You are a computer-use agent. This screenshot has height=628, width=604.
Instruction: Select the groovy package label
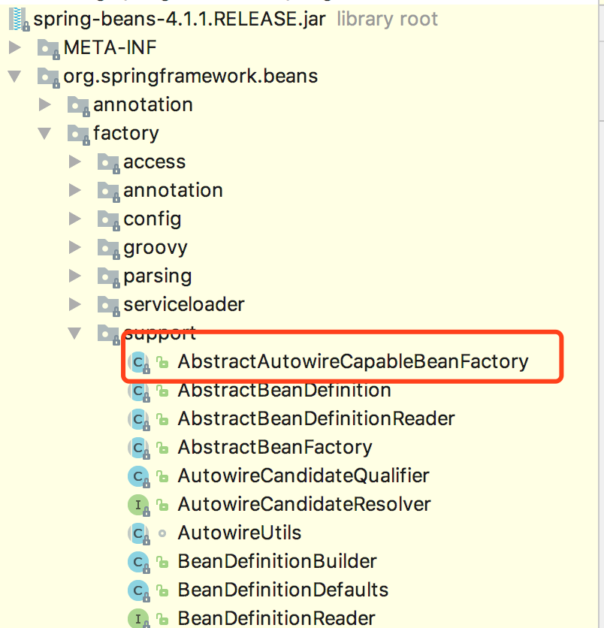pos(156,249)
